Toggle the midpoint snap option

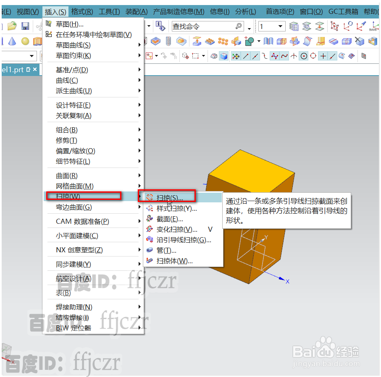tap(255, 55)
